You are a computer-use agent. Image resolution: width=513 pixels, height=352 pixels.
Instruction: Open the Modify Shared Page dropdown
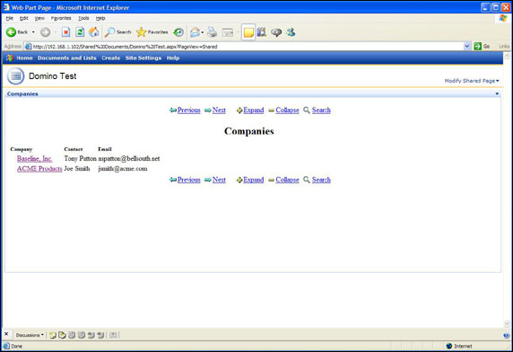pos(472,81)
